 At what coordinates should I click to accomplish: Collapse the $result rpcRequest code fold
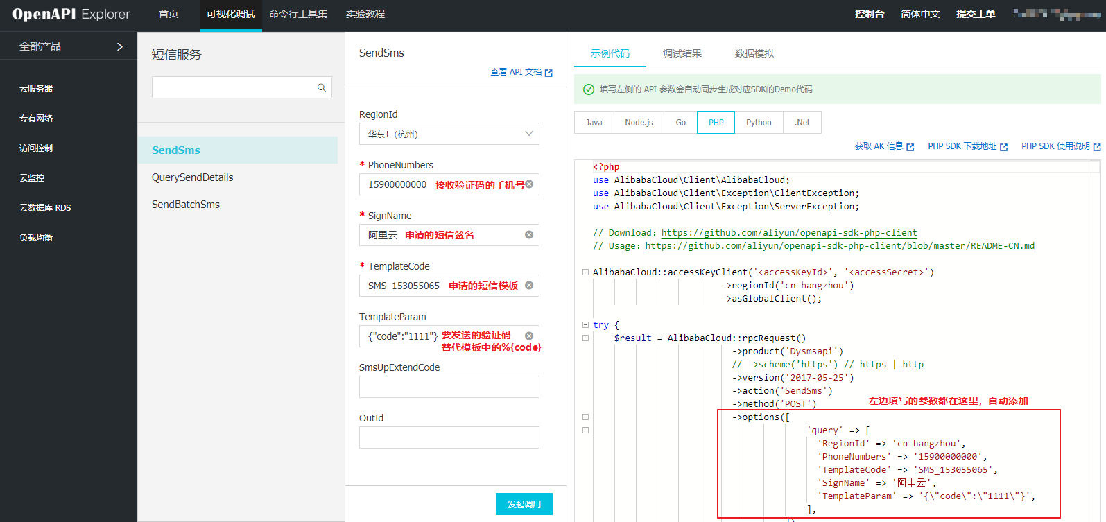click(x=585, y=338)
